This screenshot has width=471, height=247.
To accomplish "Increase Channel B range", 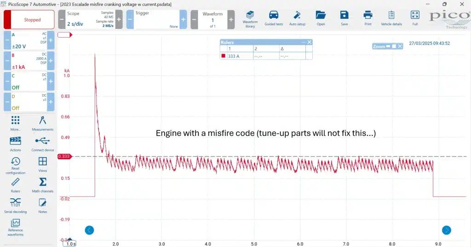I will pyautogui.click(x=51, y=61).
